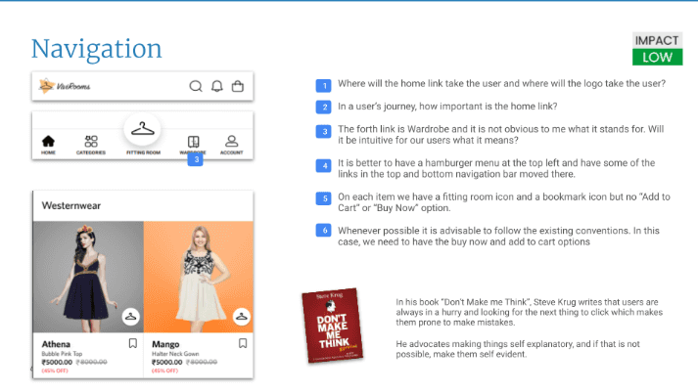
Task: Click the Mango ₹5000.00 price
Action: [167, 363]
